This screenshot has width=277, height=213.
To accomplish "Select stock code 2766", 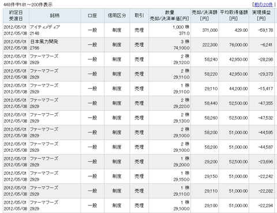I will coord(35,48).
